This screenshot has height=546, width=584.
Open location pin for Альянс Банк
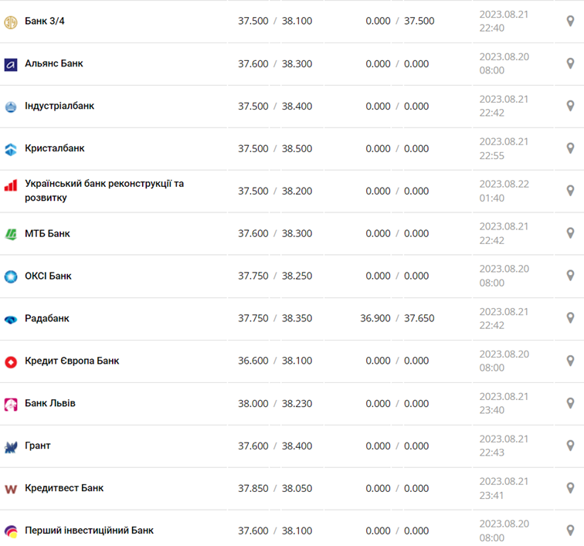(570, 63)
